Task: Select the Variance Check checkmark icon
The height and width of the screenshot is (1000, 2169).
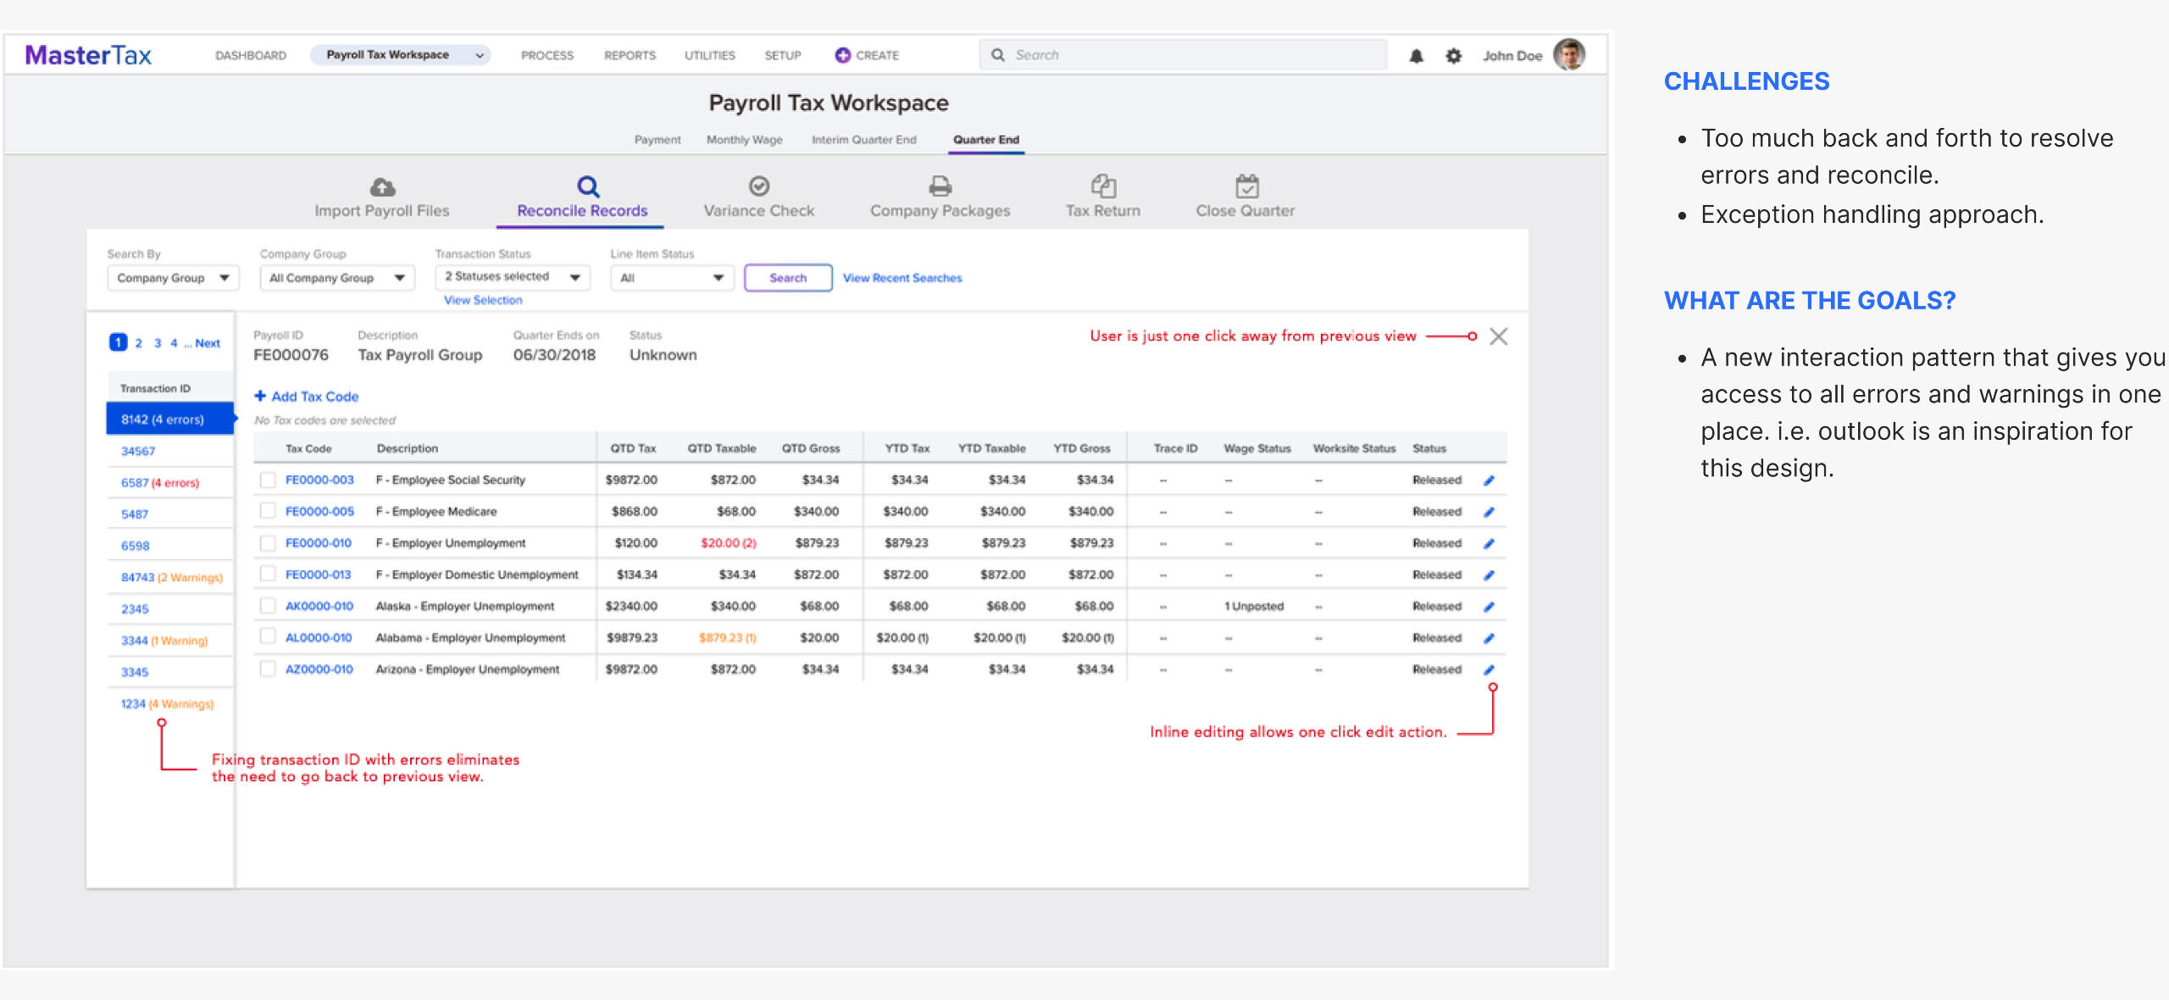Action: [x=758, y=186]
